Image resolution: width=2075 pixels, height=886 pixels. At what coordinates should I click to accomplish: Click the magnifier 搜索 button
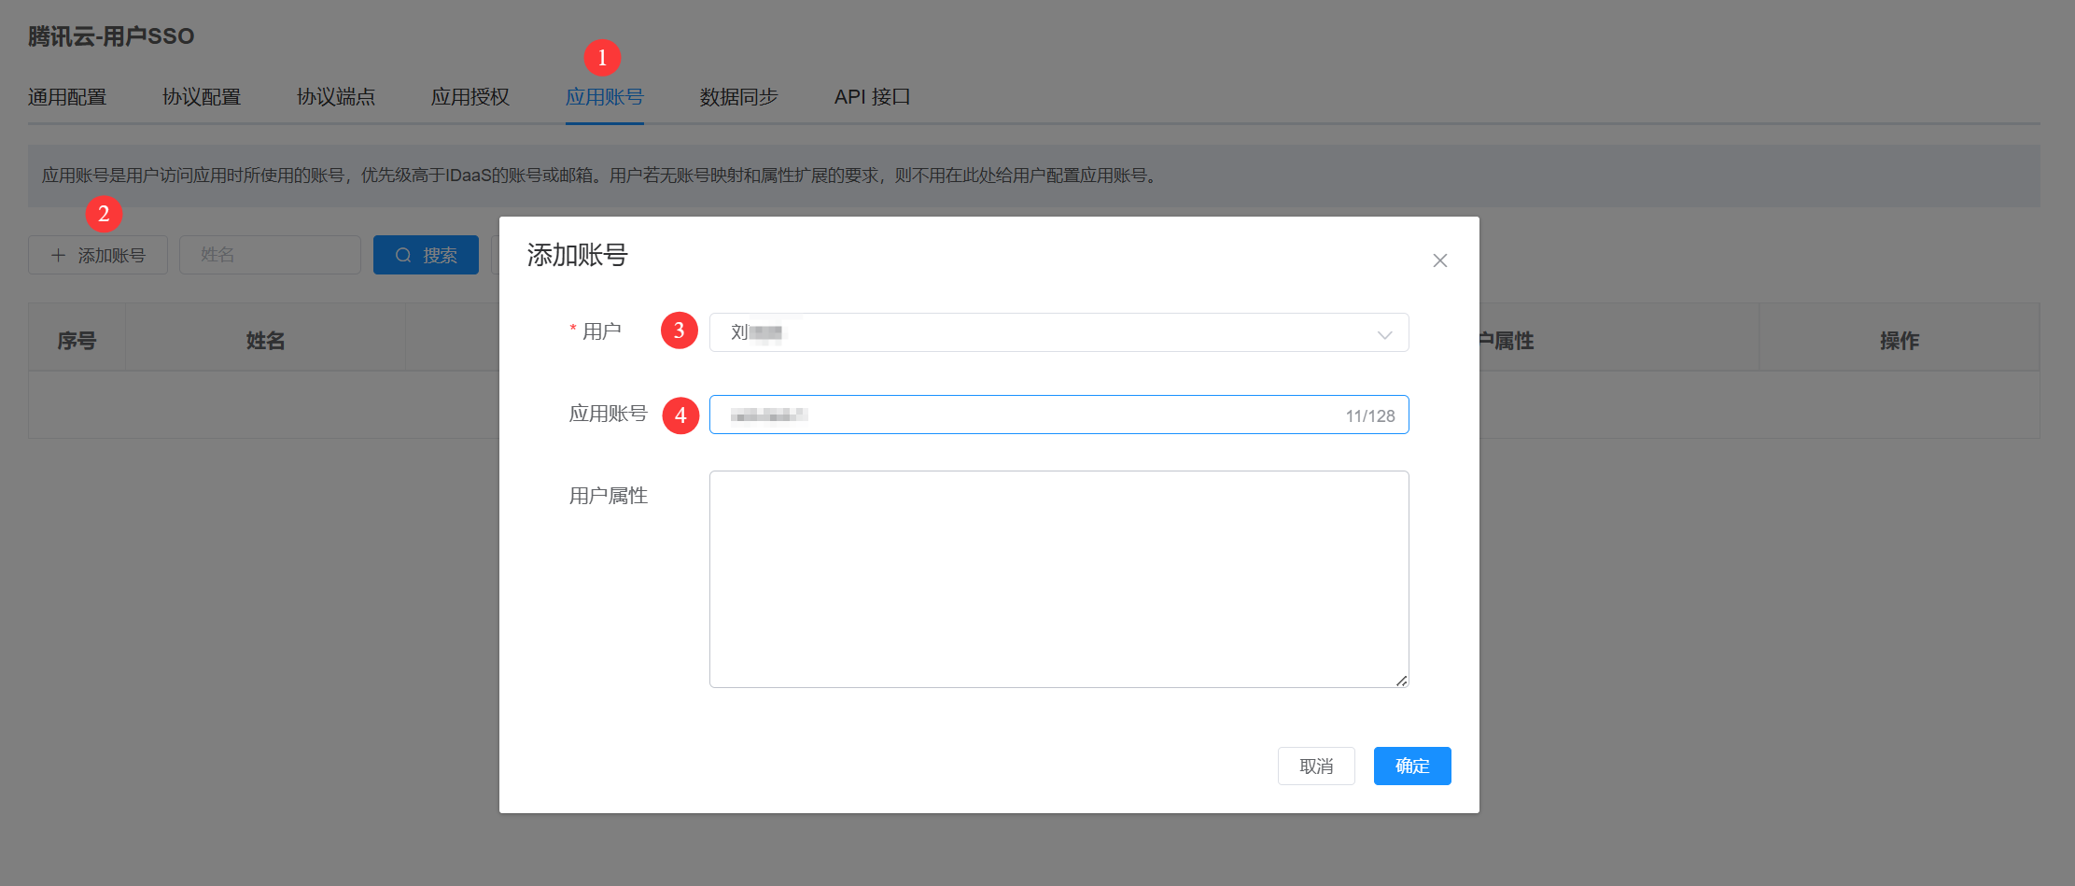(426, 255)
